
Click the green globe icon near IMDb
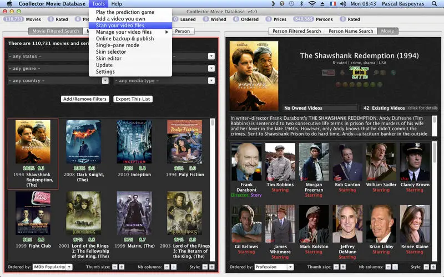(x=393, y=73)
